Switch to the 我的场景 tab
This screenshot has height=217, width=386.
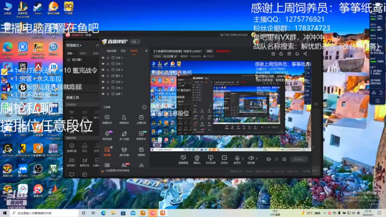(111, 51)
